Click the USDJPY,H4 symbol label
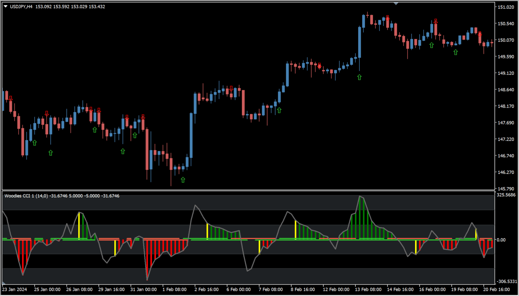 21,6
